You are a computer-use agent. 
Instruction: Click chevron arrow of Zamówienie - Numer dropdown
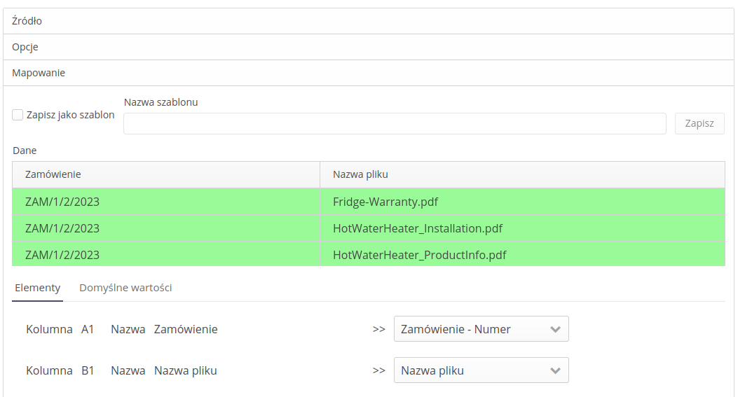556,329
